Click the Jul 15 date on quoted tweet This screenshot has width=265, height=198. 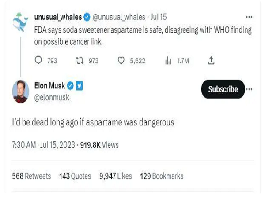tap(158, 17)
